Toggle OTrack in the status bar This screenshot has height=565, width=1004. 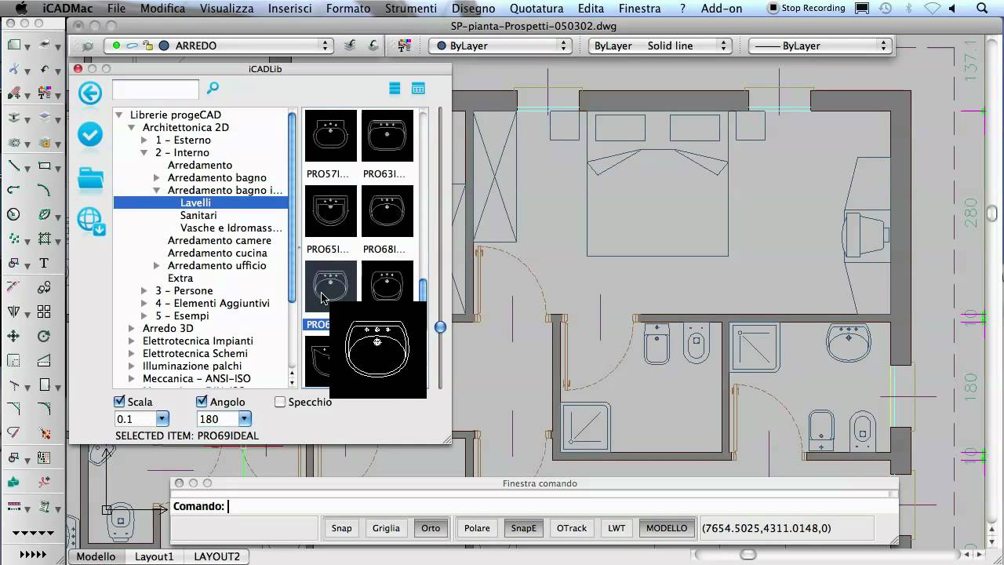click(572, 528)
